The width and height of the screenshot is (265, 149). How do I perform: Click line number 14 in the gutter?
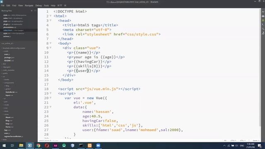pyautogui.click(x=46, y=71)
